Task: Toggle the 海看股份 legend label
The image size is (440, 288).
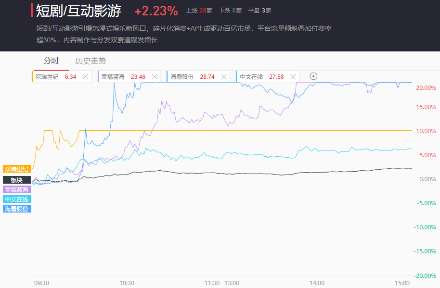Action: point(17,209)
